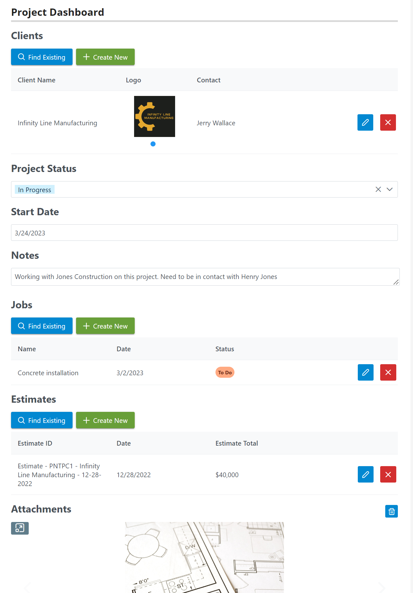This screenshot has width=413, height=593.
Task: Click Find Existing under Clients
Action: [x=42, y=57]
